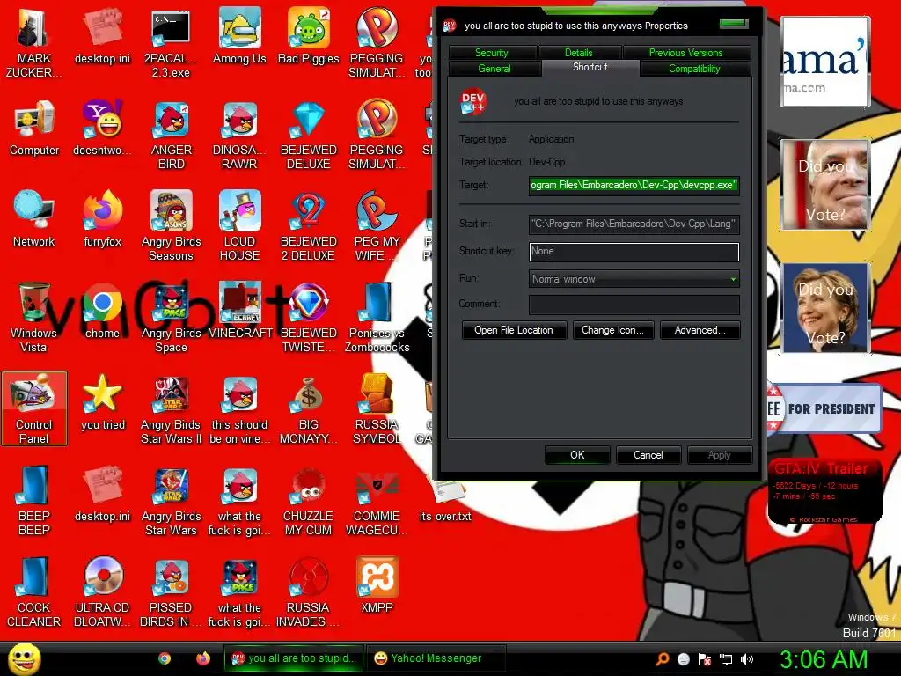This screenshot has width=901, height=676.
Task: Select the CHUZZLE shortcut icon
Action: click(x=309, y=500)
